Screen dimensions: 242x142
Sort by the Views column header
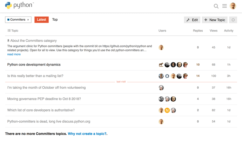coord(214,31)
